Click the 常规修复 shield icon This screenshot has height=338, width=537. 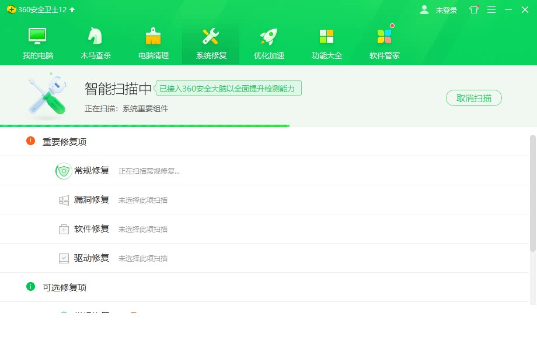pyautogui.click(x=64, y=170)
